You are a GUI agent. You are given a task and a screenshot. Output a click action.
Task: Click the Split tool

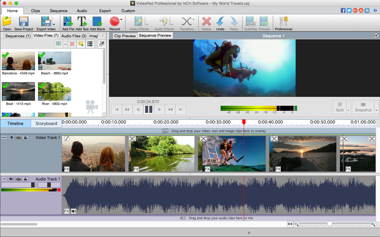pos(339,107)
